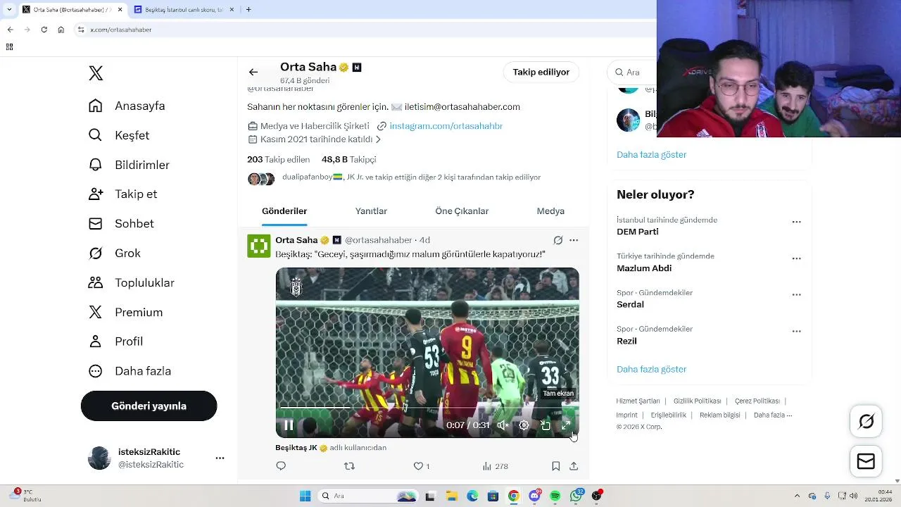The image size is (901, 507).
Task: Show hidden system tray icons
Action: [797, 496]
